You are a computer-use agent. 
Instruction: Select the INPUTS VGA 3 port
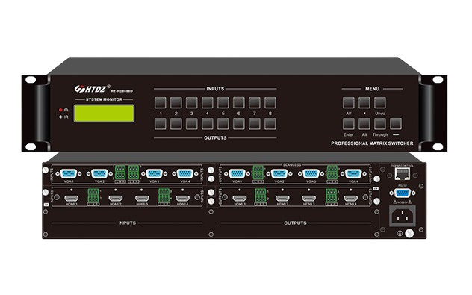154,174
